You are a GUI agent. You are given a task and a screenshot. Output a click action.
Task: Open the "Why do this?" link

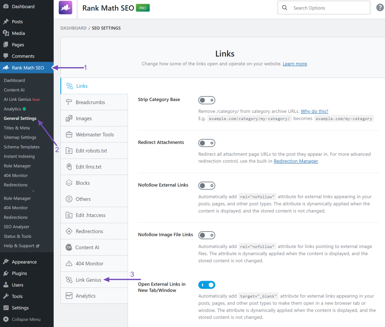[x=314, y=111]
